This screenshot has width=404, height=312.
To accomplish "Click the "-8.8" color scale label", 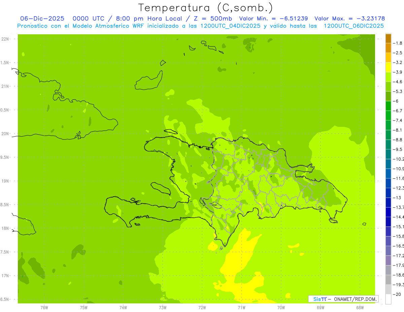I will [398, 140].
